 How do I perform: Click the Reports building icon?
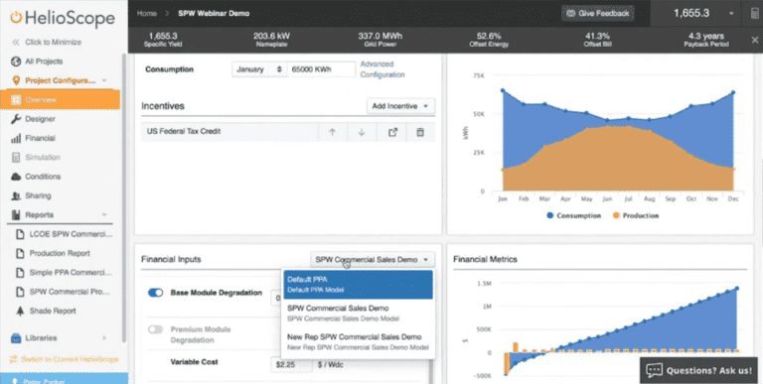[16, 215]
